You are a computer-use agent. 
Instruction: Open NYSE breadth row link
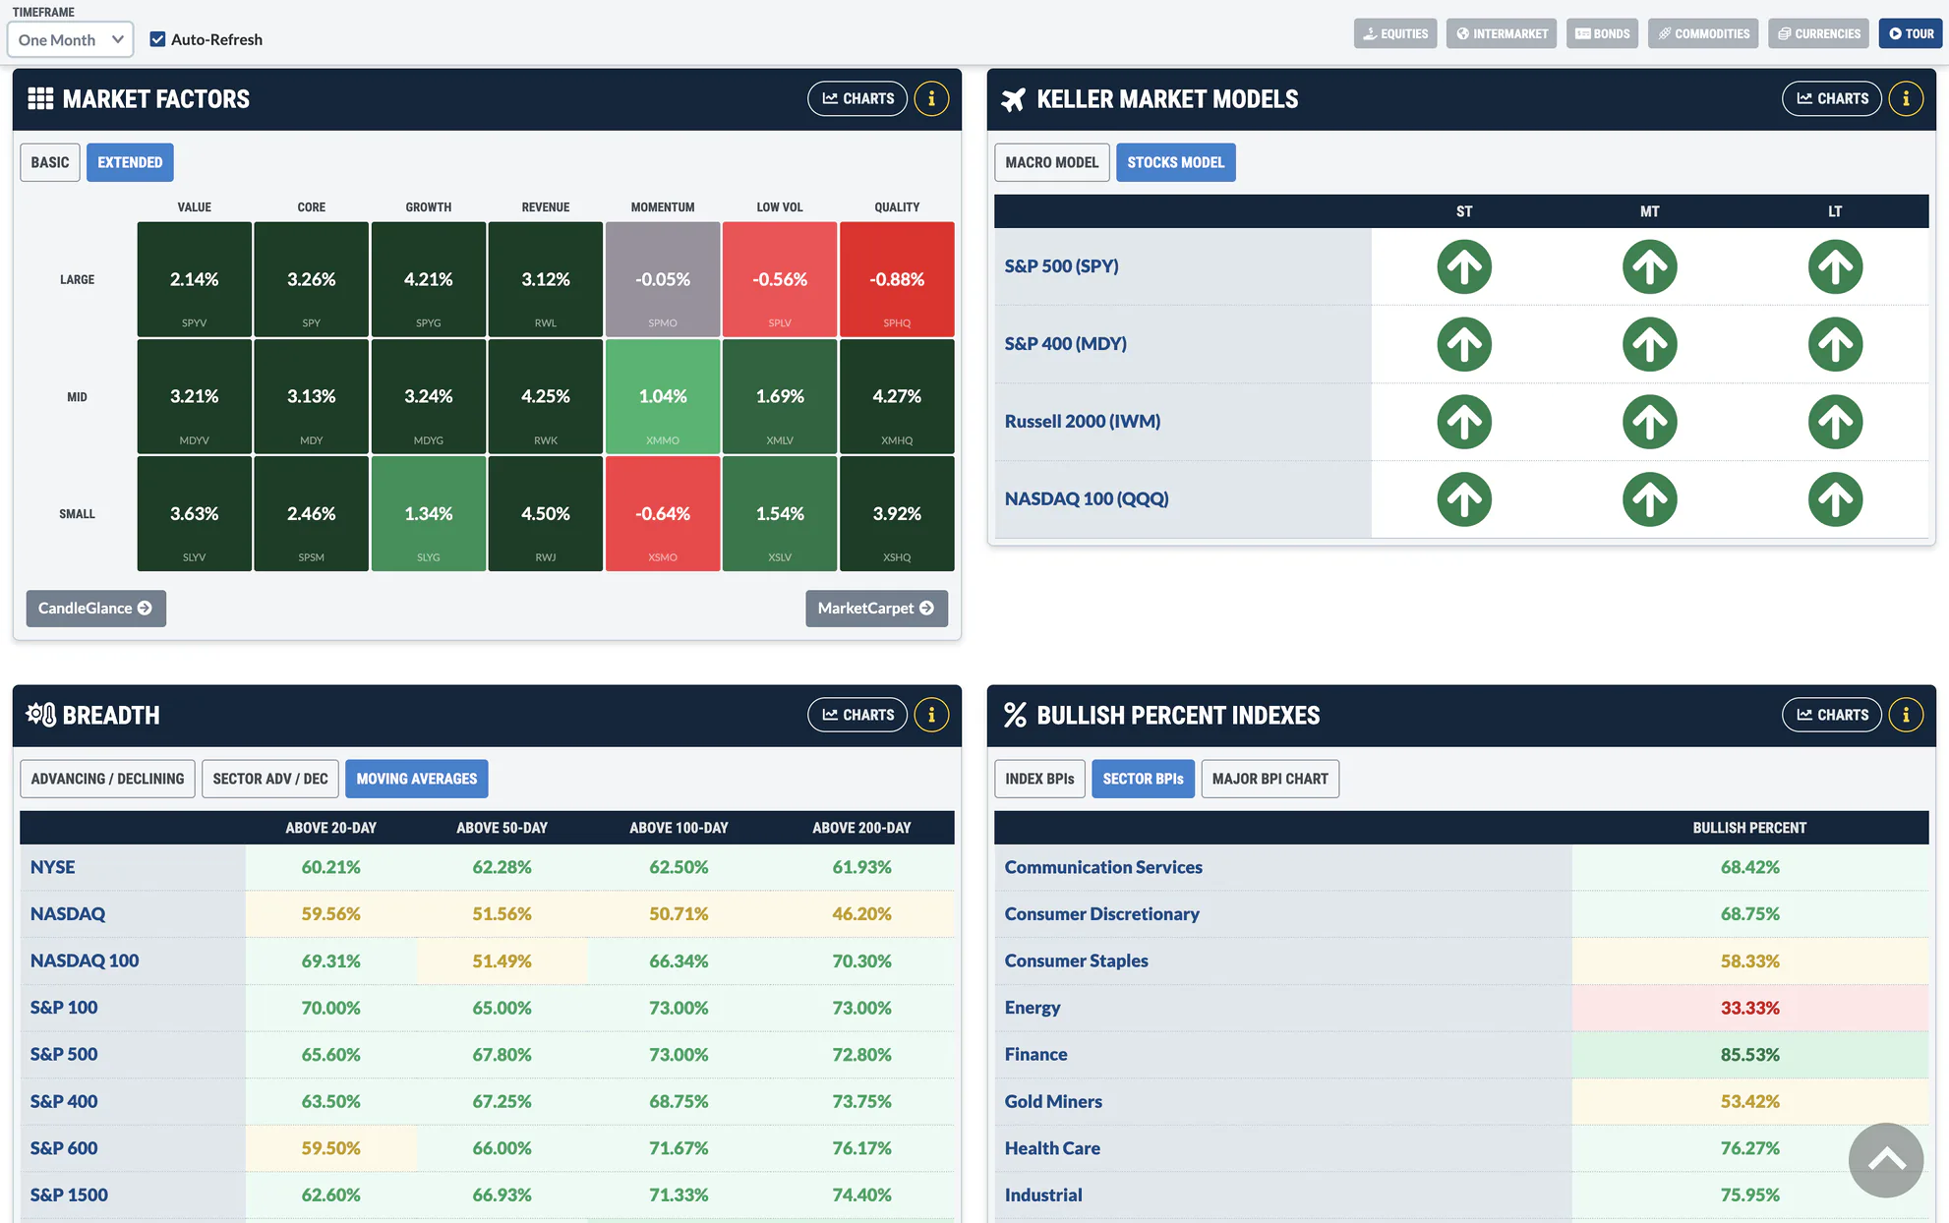52,867
